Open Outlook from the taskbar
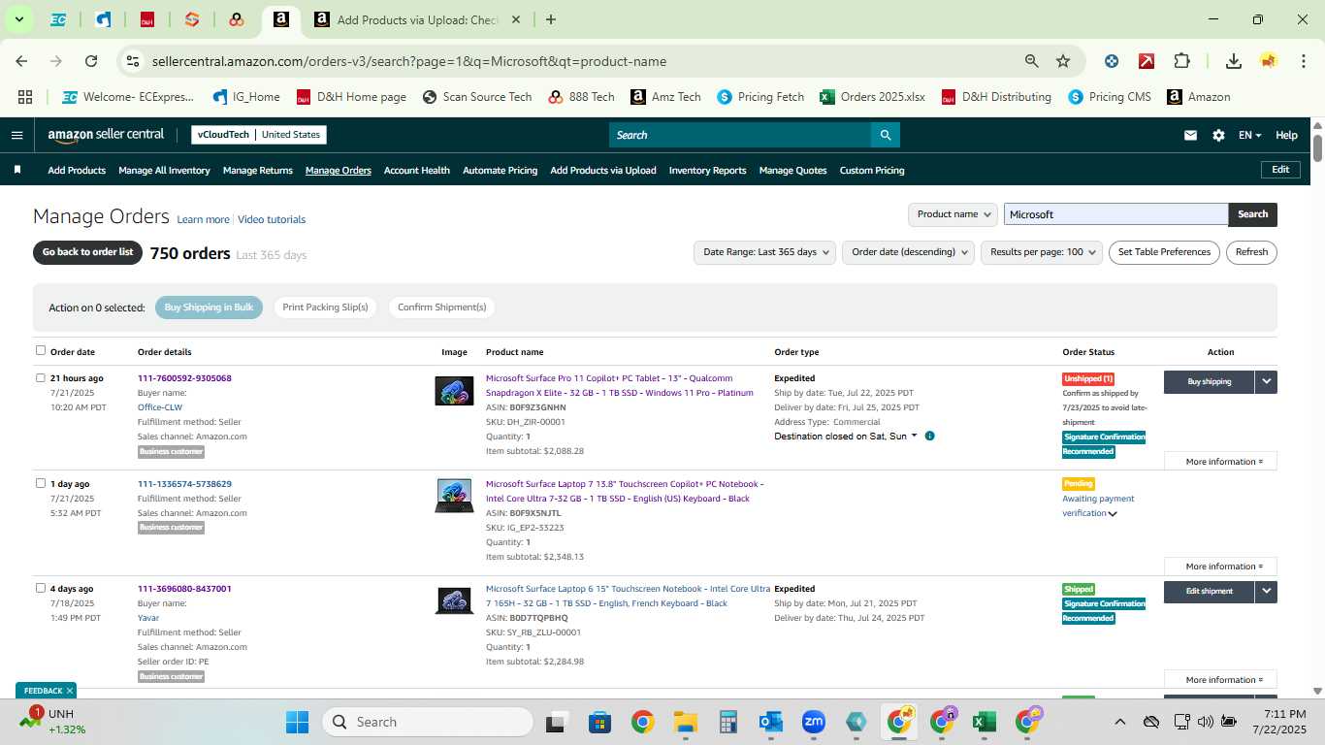 (x=771, y=722)
